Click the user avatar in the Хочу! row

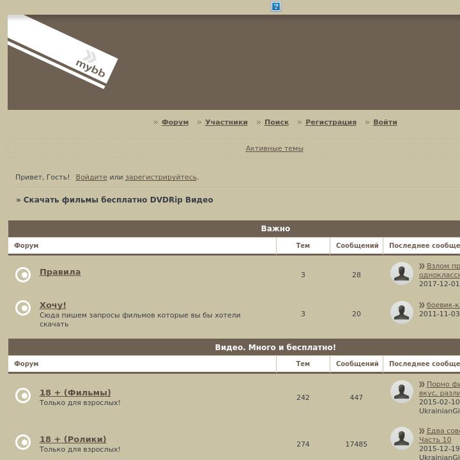coord(402,312)
